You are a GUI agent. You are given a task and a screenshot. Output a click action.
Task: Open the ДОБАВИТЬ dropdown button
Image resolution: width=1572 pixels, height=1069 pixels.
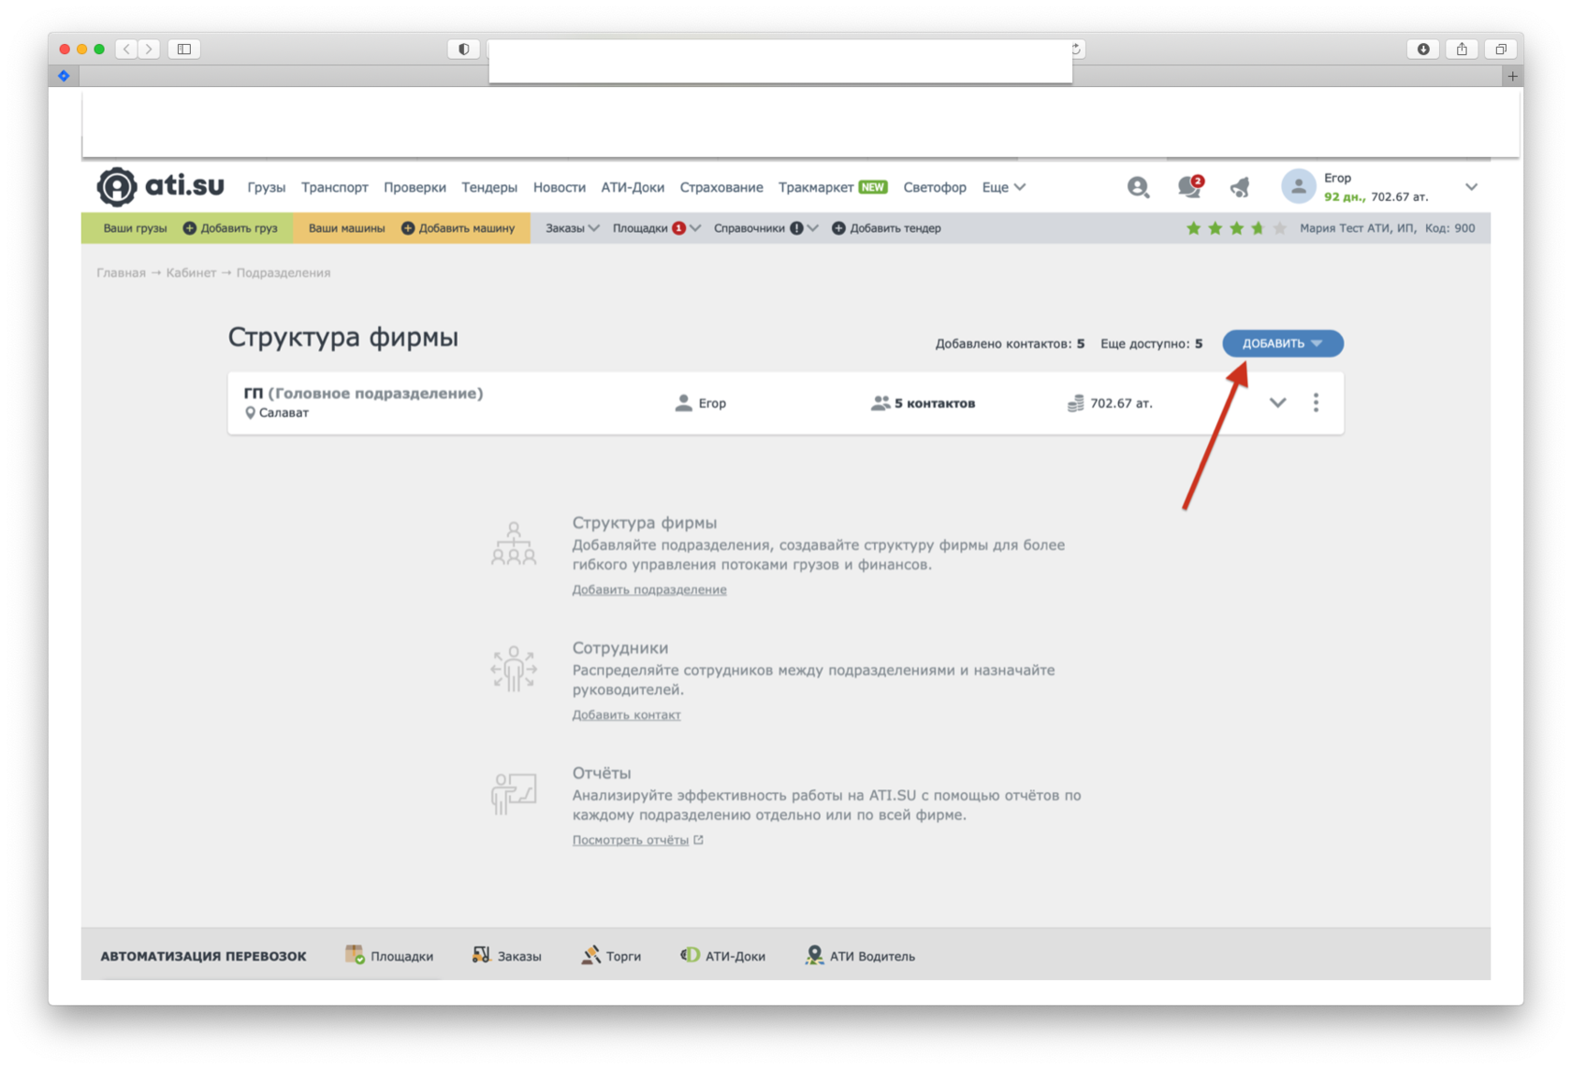pos(1282,343)
